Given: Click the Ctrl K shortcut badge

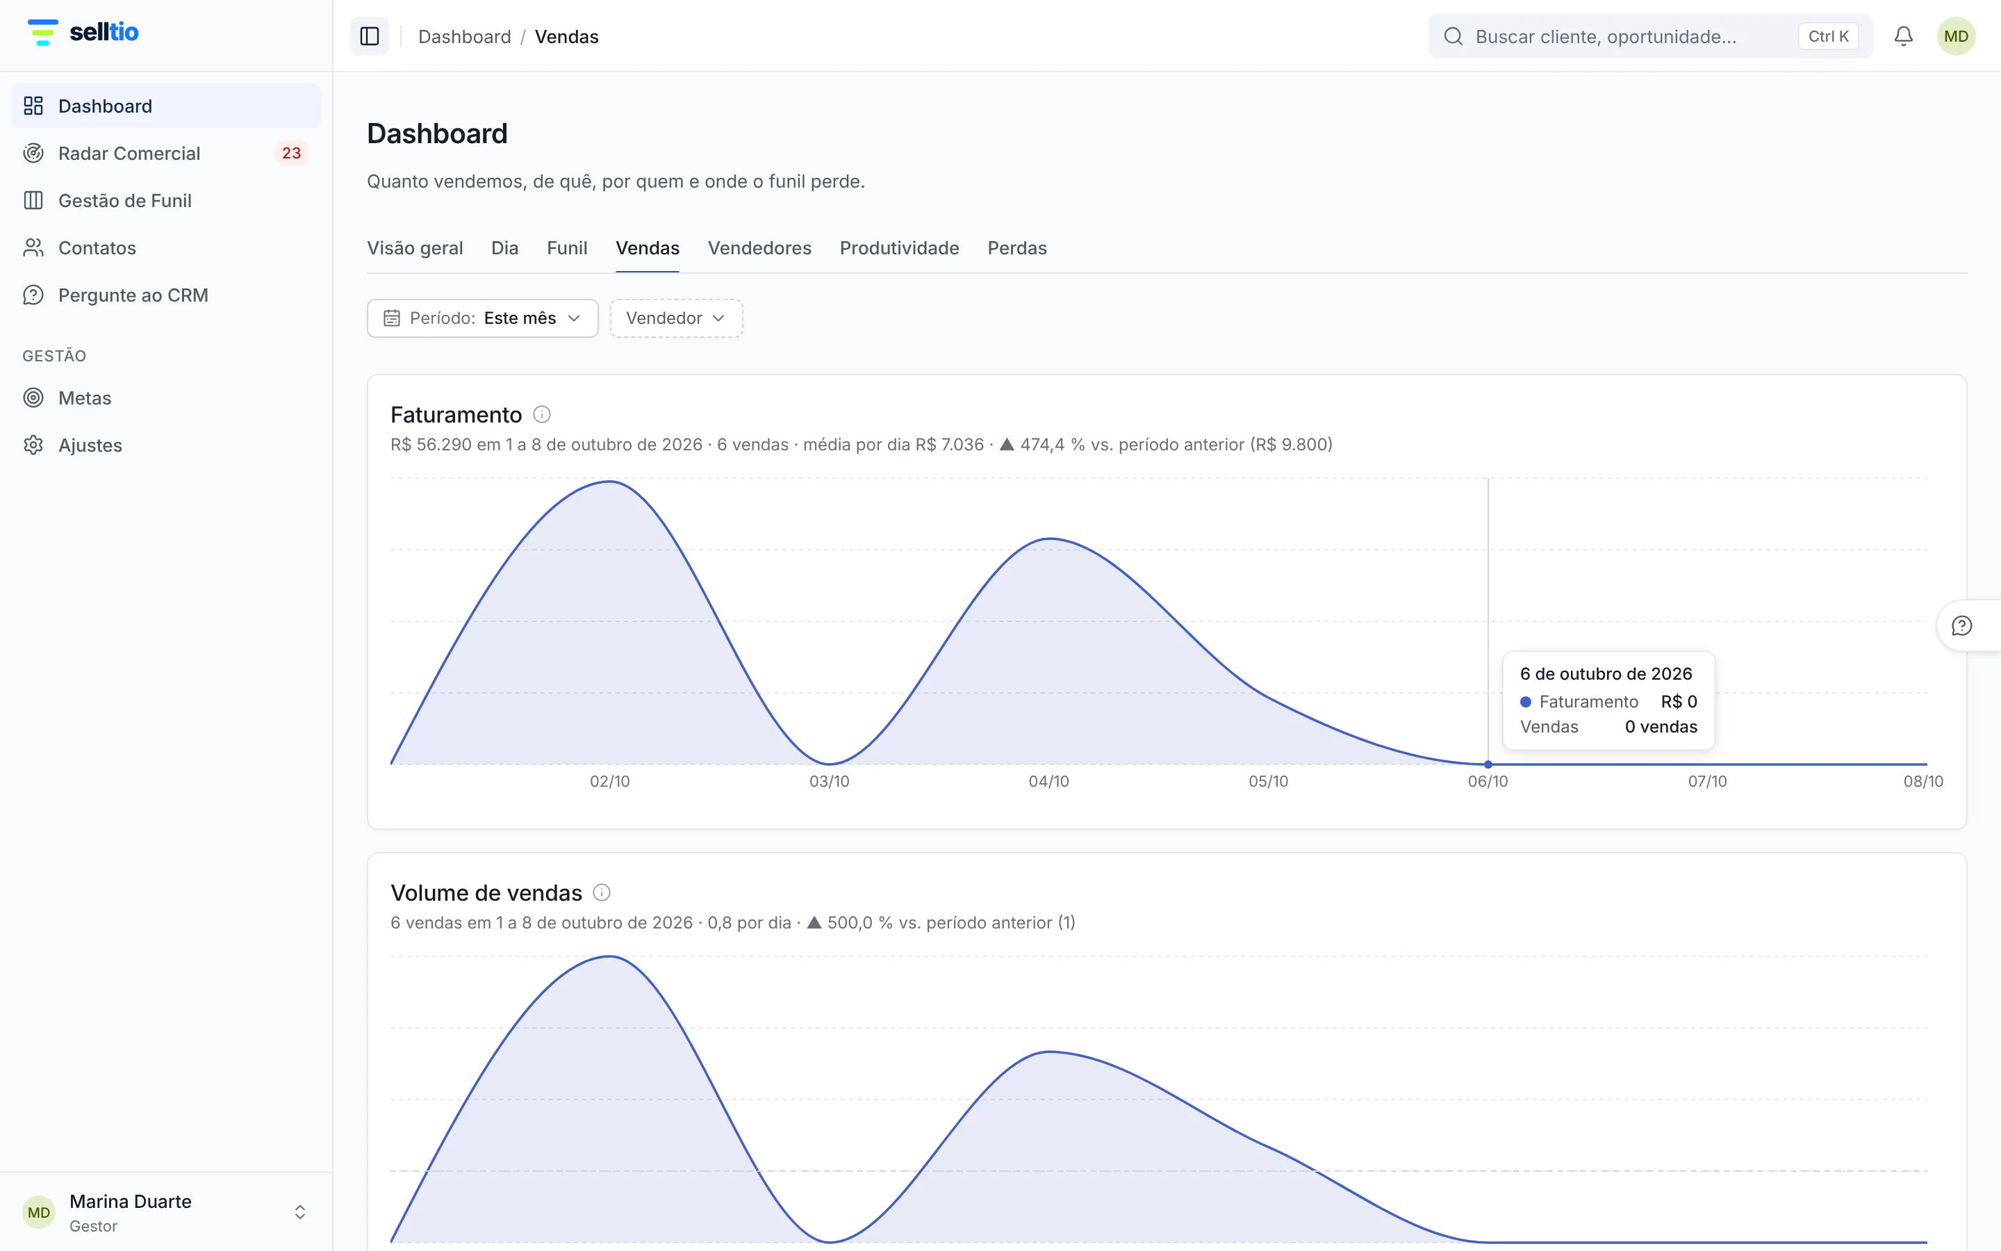Looking at the screenshot, I should [x=1828, y=36].
